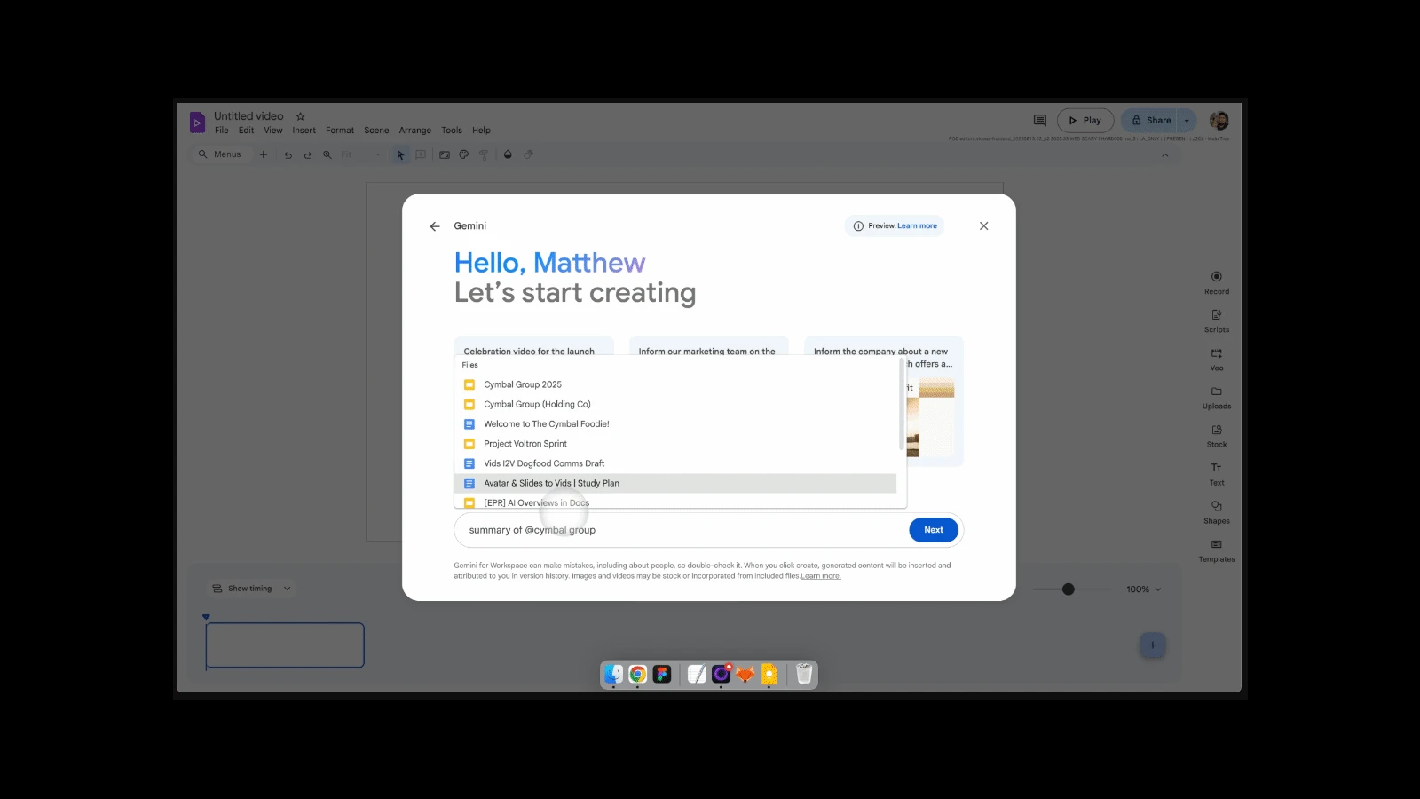Click the account profile avatar

click(x=1219, y=121)
